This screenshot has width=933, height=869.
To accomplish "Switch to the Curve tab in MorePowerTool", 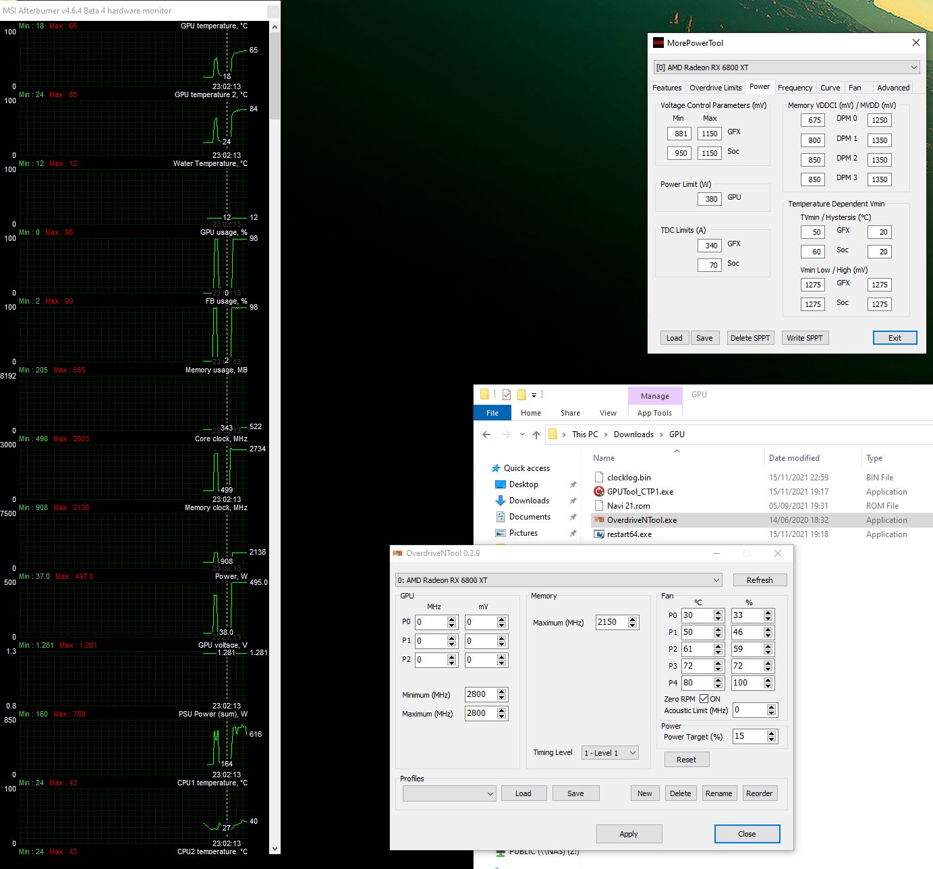I will point(830,88).
